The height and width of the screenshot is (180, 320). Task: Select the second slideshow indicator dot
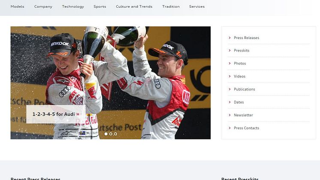point(111,134)
